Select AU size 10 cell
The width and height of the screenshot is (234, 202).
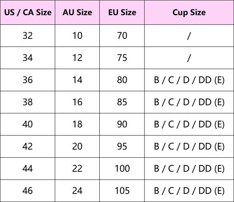[x=77, y=36]
